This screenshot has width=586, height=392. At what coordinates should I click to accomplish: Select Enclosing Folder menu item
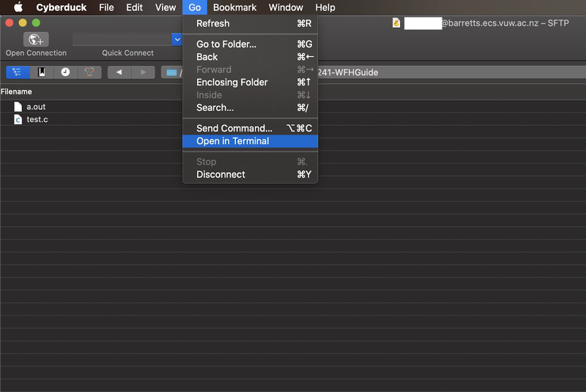(250, 82)
